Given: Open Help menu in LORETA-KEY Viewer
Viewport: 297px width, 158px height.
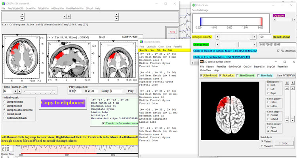Looking at the screenshot, I should tap(97, 8).
